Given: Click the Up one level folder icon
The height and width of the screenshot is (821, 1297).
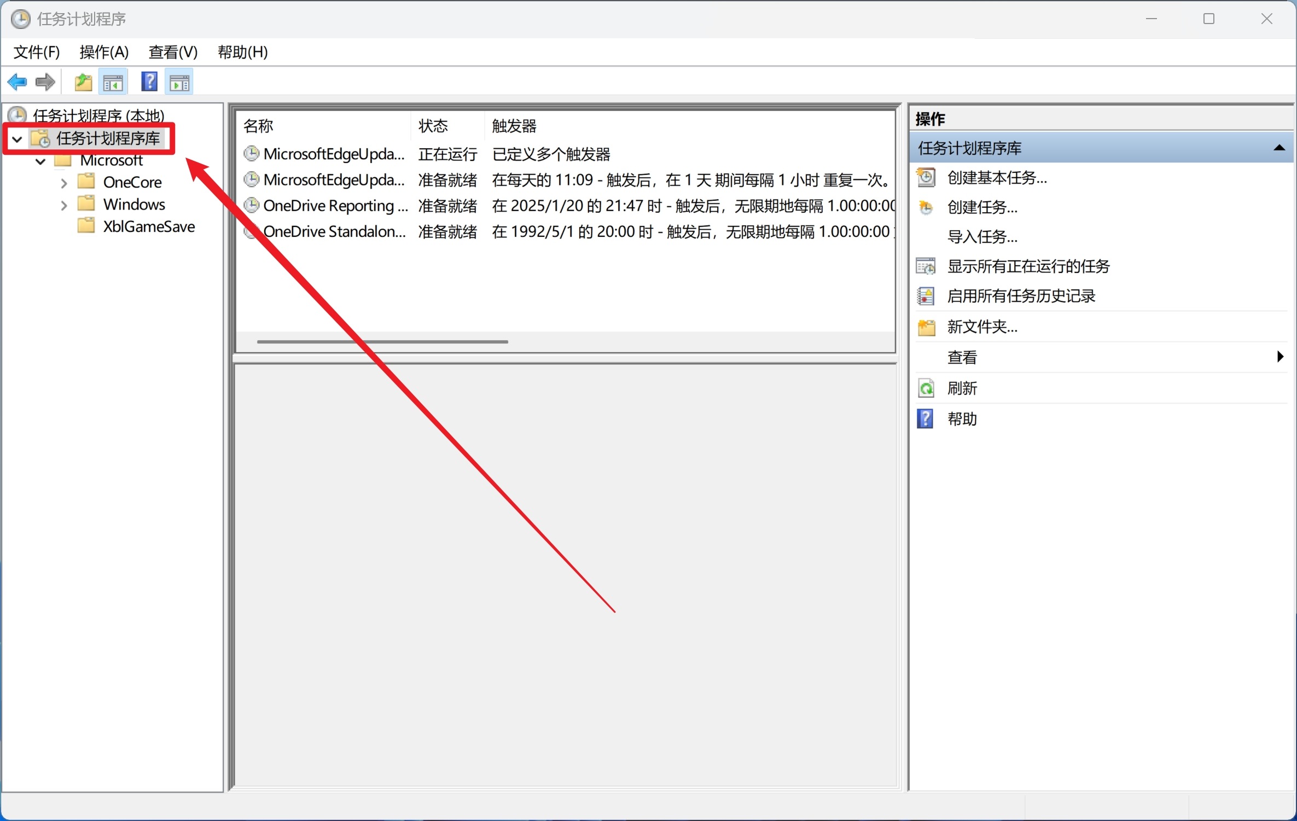Looking at the screenshot, I should 83,83.
